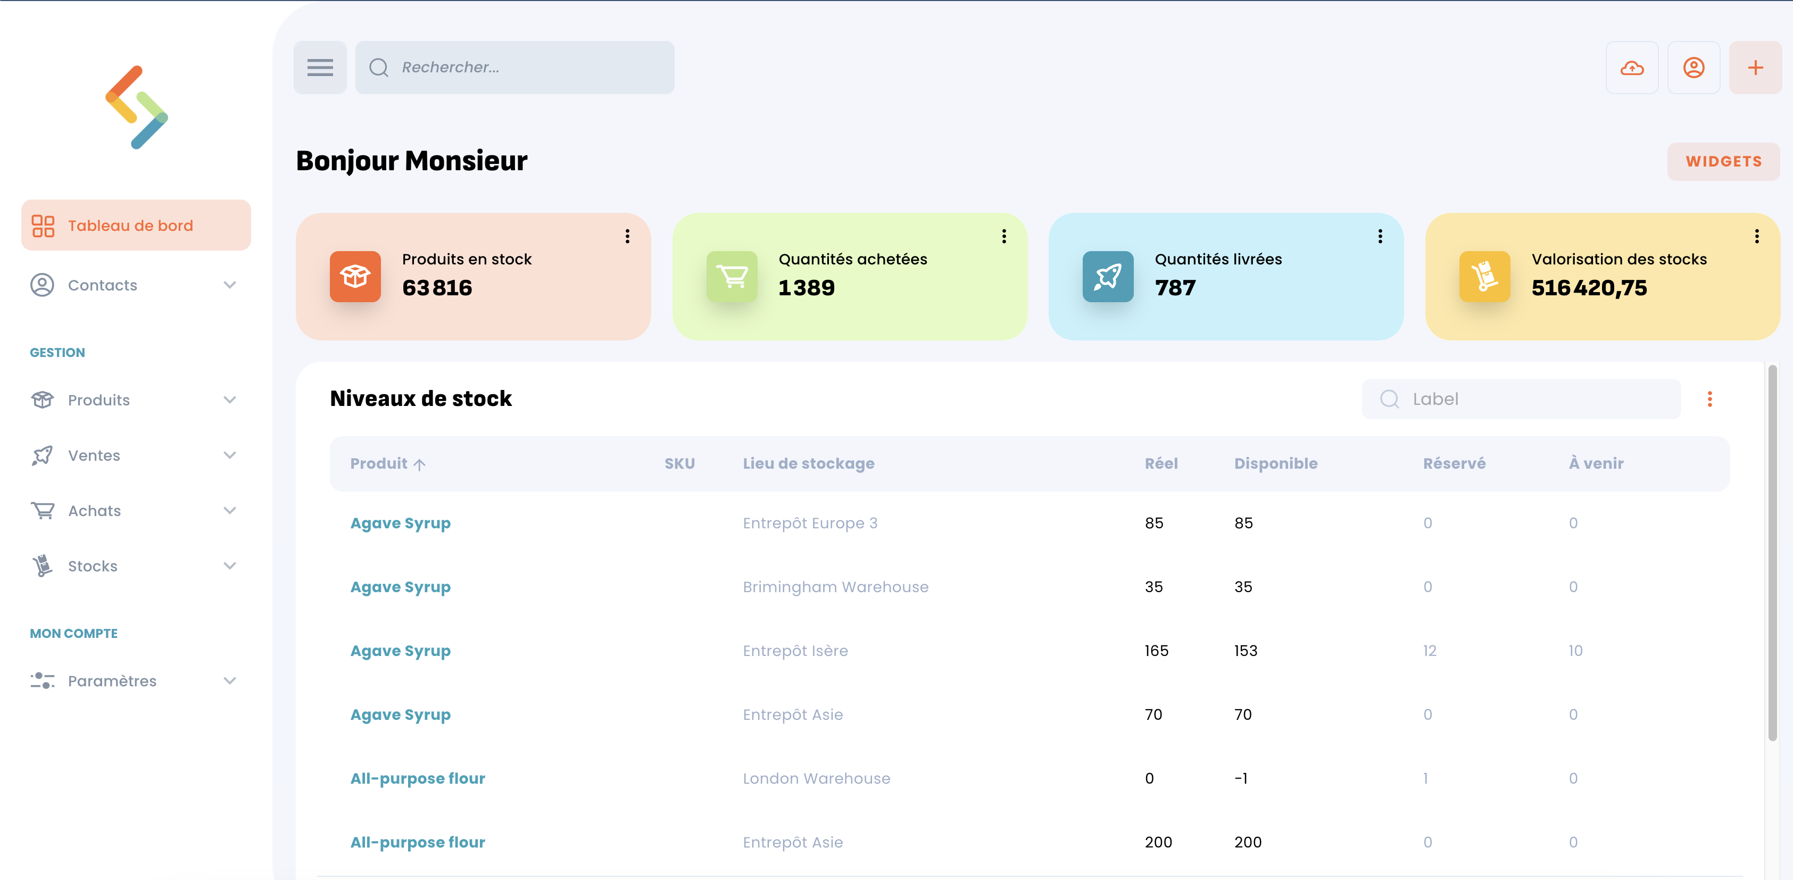This screenshot has height=880, width=1793.
Task: Click the London Warehouse cell
Action: coord(816,778)
